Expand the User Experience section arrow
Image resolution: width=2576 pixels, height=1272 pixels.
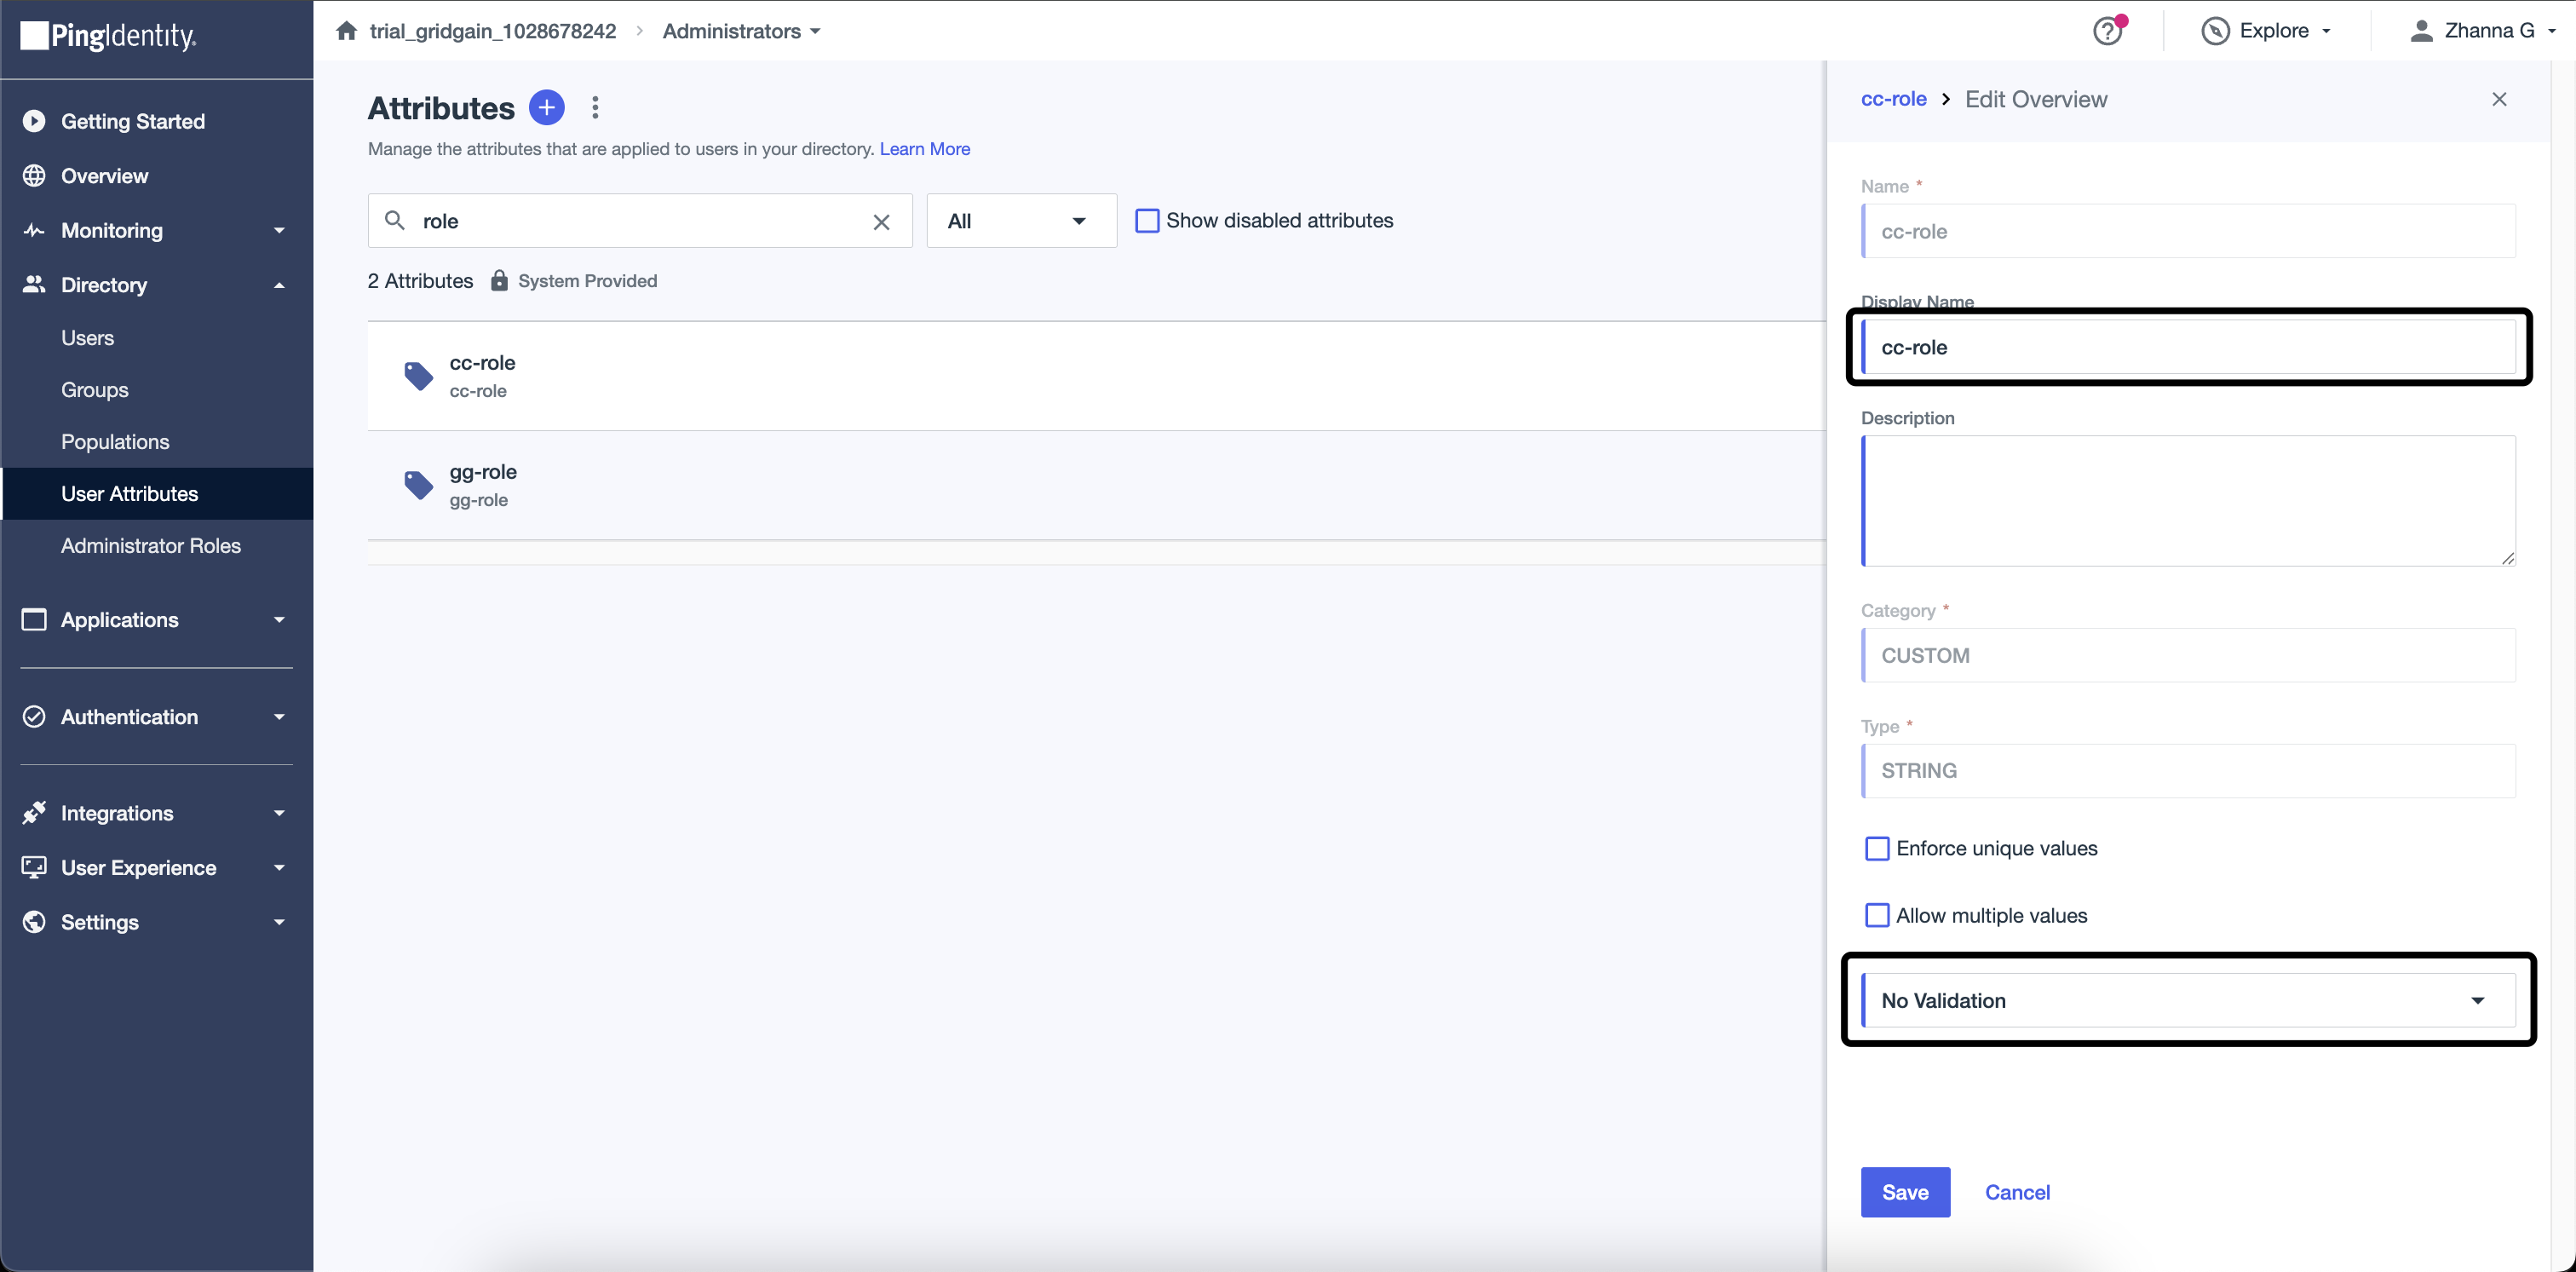279,868
